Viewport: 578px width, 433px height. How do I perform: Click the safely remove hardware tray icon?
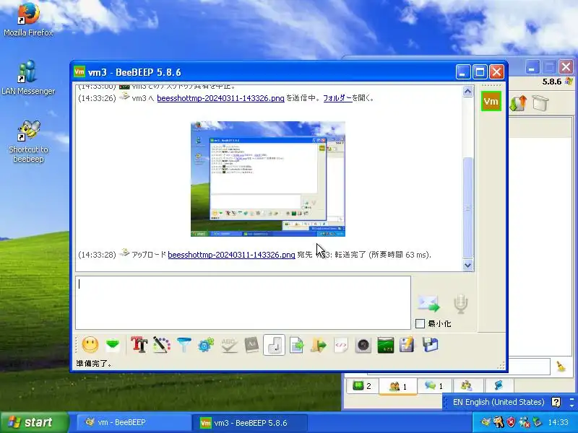point(537,422)
